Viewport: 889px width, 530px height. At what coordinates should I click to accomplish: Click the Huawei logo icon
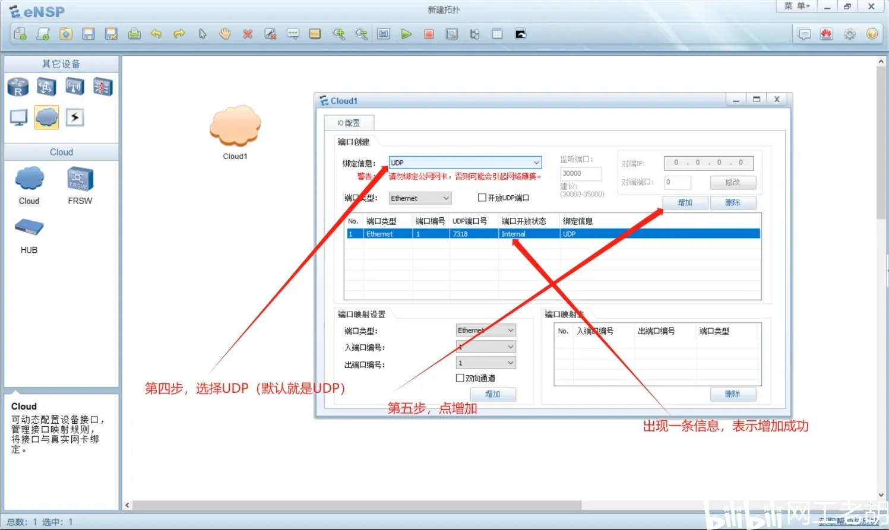[826, 34]
